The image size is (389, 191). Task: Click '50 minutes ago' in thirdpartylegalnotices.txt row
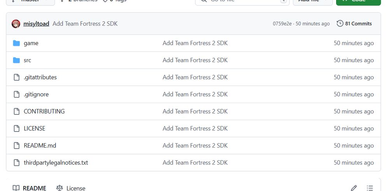354,163
